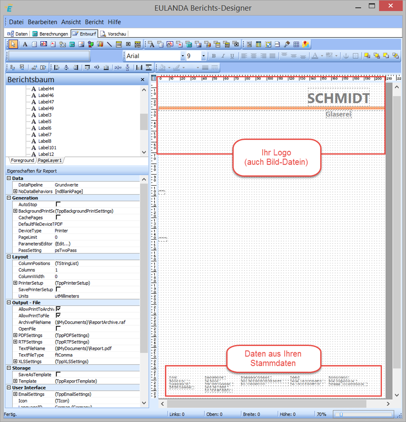Open the Bericht menu

(94, 22)
